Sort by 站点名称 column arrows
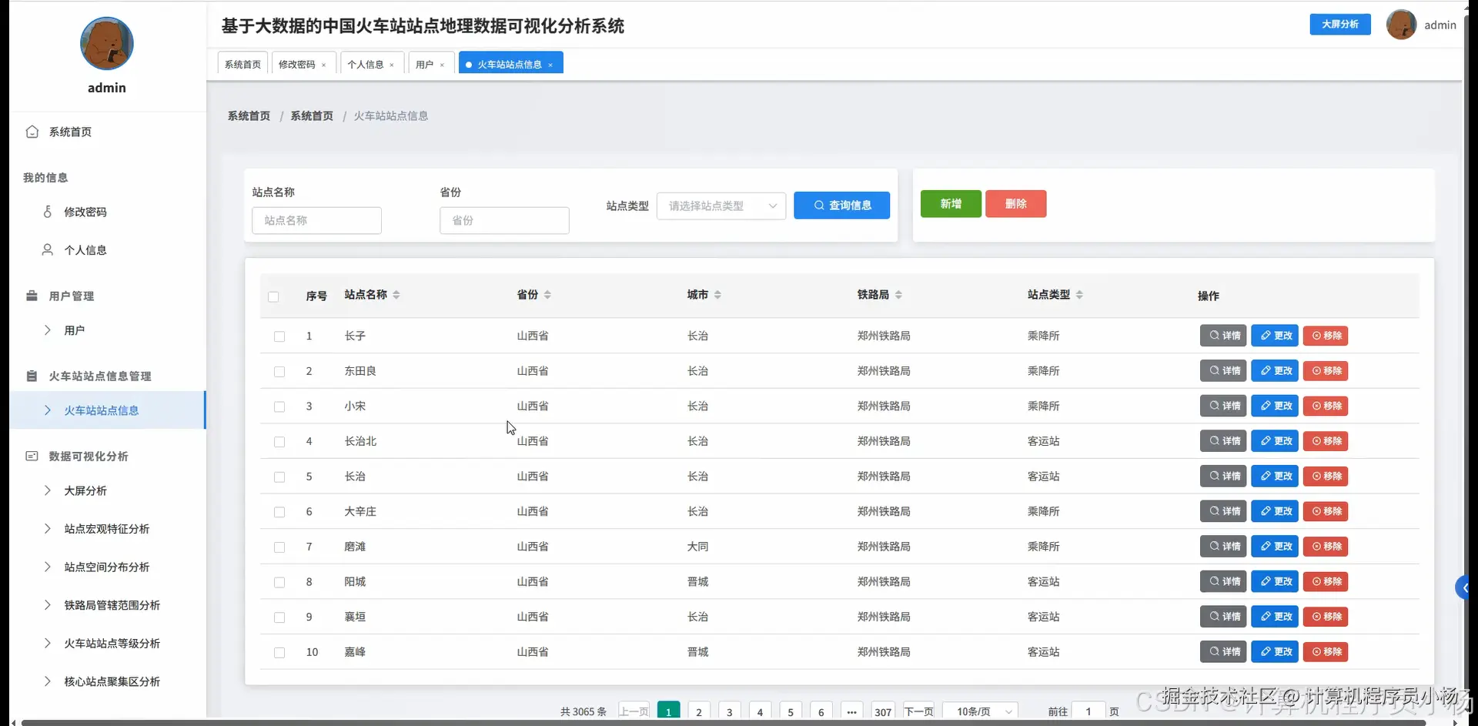The height and width of the screenshot is (726, 1478). click(x=396, y=295)
